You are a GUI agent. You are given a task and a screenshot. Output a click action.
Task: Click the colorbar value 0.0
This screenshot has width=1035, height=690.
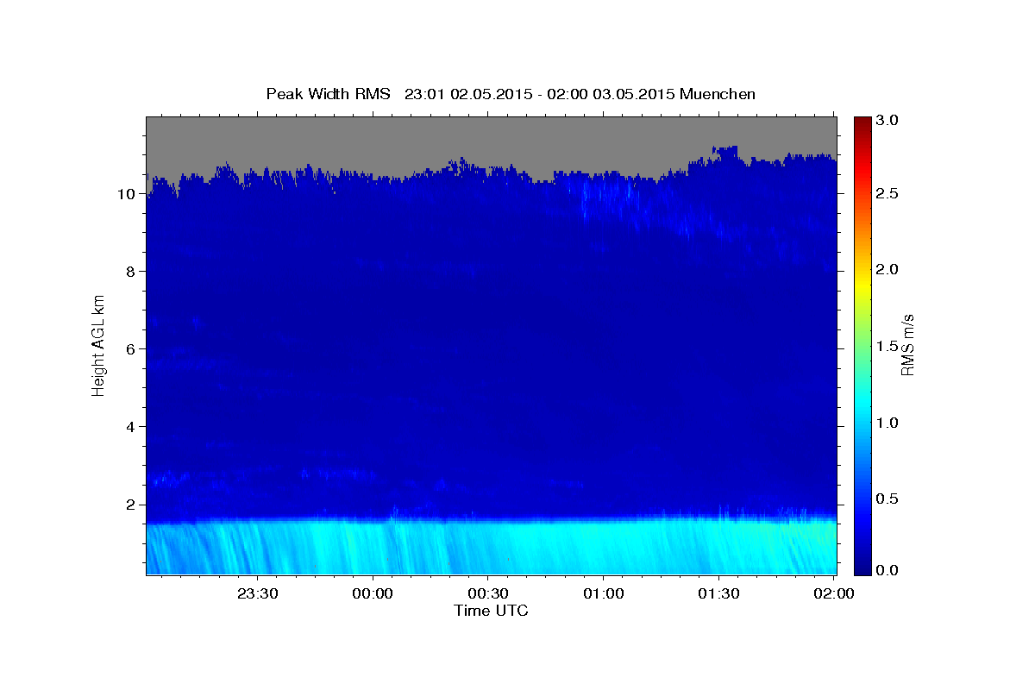889,571
